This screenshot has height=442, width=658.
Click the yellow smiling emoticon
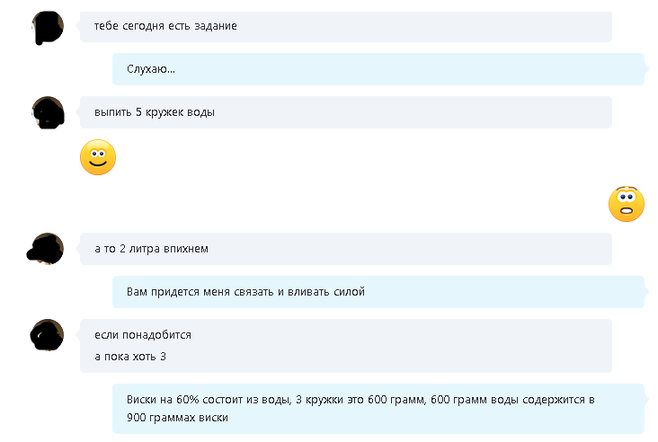tap(98, 157)
